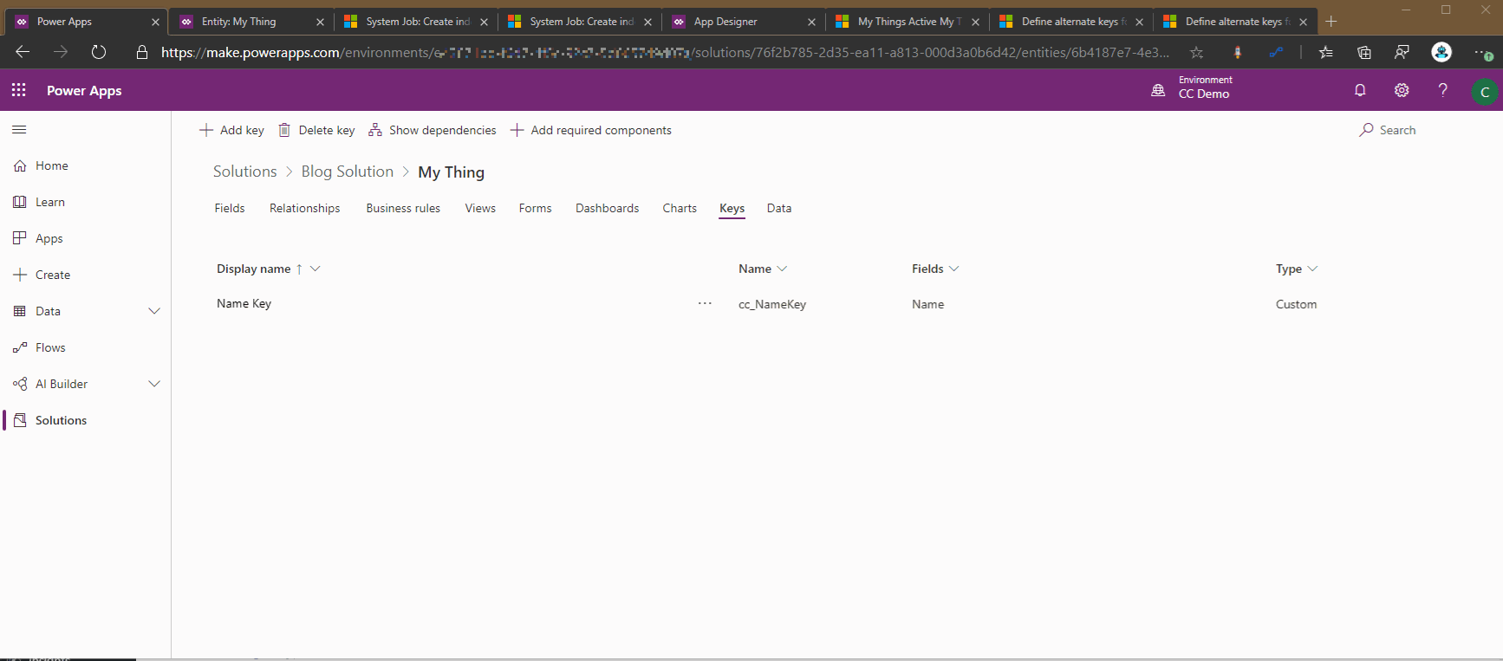Click the Delete key trash icon
This screenshot has height=661, width=1503.
pos(284,130)
